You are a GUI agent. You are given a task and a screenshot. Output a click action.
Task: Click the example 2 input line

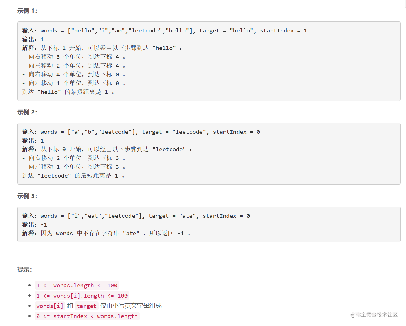141,132
